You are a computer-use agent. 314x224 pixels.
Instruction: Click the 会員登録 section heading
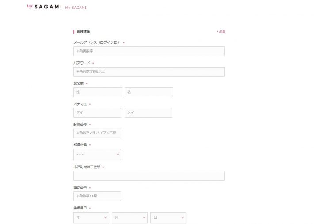click(x=83, y=31)
